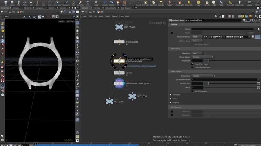Open the Labs menu in network editor
261x146 pixels.
(x=122, y=16)
